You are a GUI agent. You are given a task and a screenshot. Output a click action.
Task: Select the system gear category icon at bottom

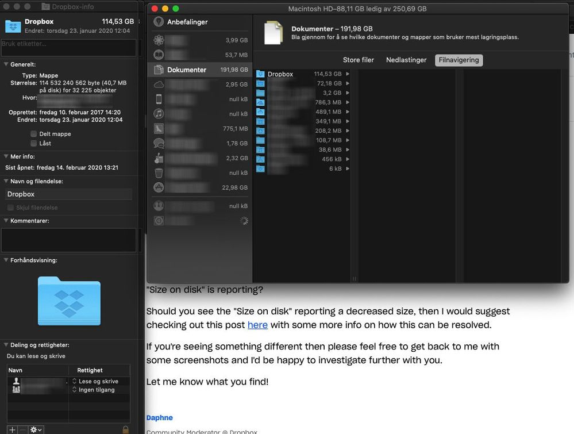(159, 221)
